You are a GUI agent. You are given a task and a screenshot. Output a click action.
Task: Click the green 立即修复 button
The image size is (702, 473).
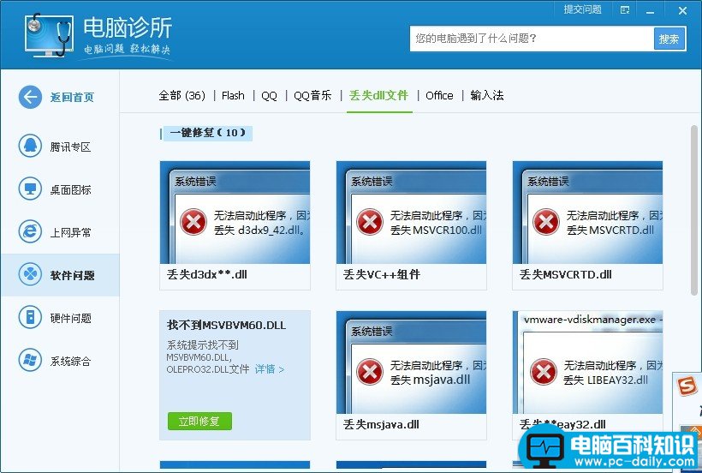(x=199, y=421)
